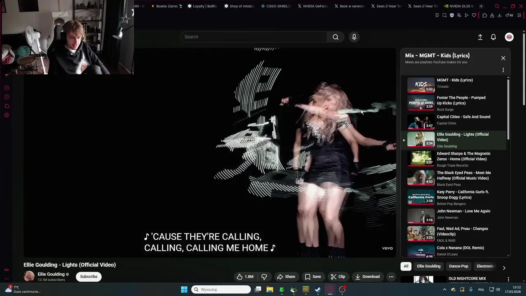Open the YouTube upload/create icon
Viewport: 526px width, 296px height.
(480, 37)
